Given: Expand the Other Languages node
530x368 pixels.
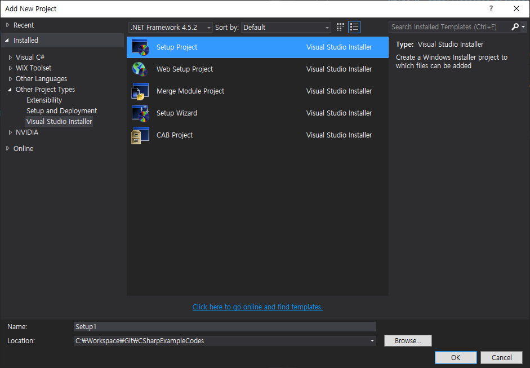Looking at the screenshot, I should 10,79.
